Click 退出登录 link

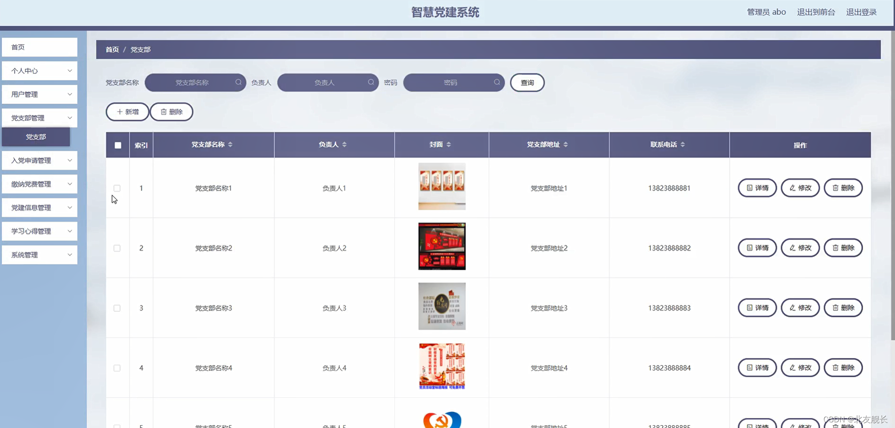coord(861,12)
